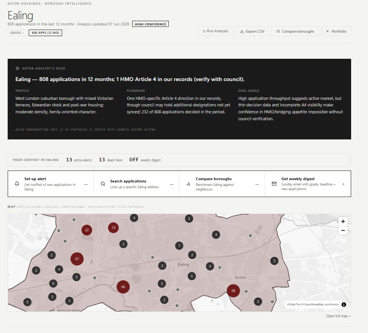Click the map cluster labeled 7
Viewport: 368px width, 333px height.
pos(179,246)
